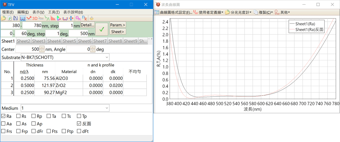The width and height of the screenshot is (340, 142).
Task: Click the red histogram chart icon
Action: coord(53,18)
